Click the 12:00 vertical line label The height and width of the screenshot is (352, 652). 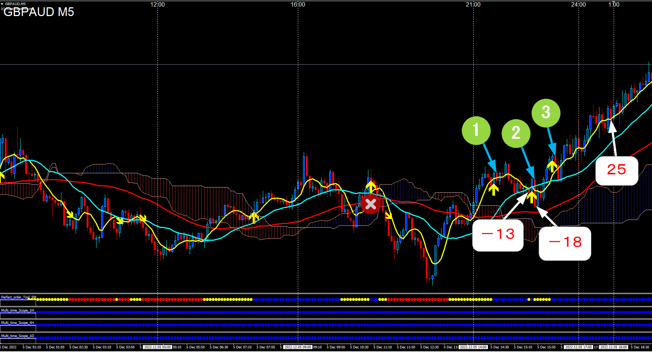click(158, 4)
